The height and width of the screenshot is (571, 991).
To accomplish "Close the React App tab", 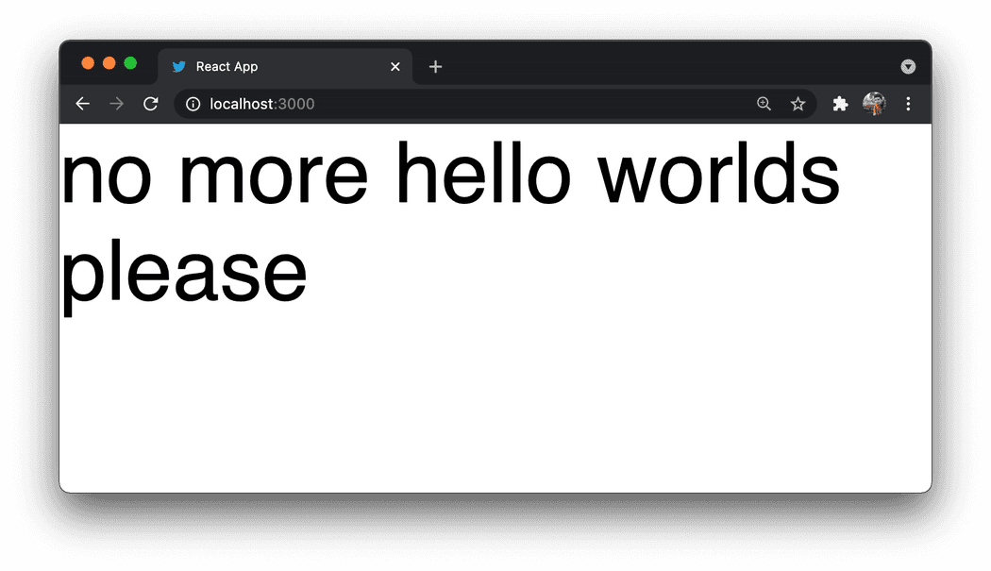I will (395, 66).
